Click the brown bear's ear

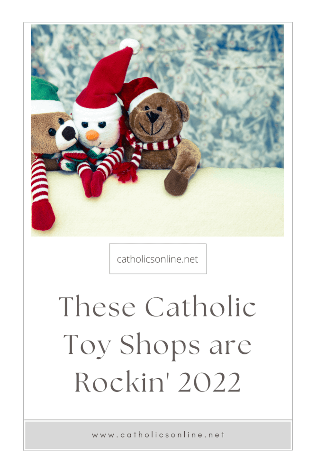click(183, 111)
